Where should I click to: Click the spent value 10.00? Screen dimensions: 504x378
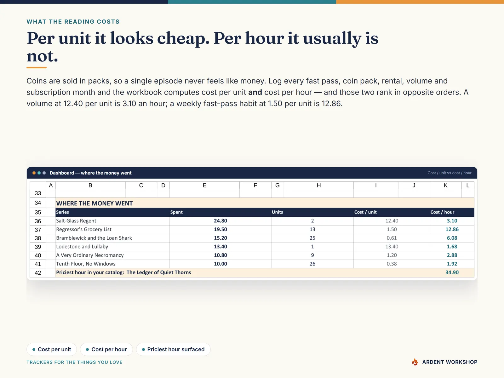220,264
